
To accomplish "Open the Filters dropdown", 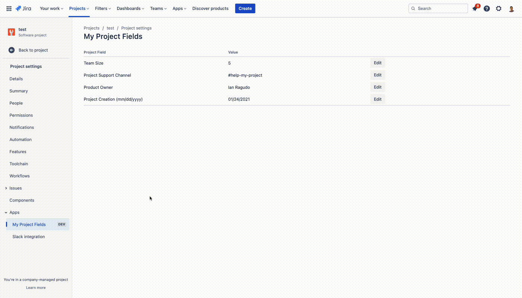I will click(x=103, y=9).
